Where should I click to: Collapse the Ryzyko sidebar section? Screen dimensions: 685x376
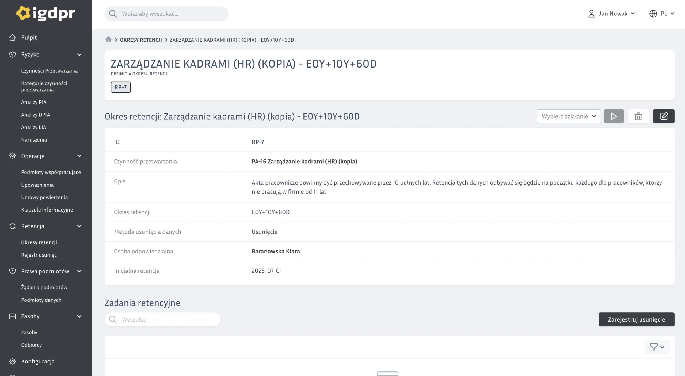click(79, 54)
